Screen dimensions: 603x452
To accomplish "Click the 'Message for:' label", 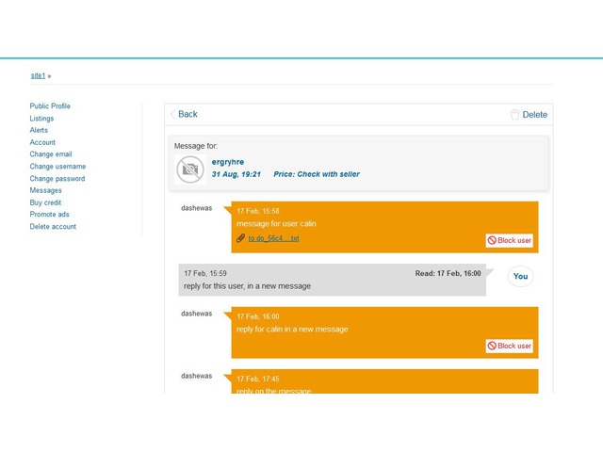I will pyautogui.click(x=196, y=146).
